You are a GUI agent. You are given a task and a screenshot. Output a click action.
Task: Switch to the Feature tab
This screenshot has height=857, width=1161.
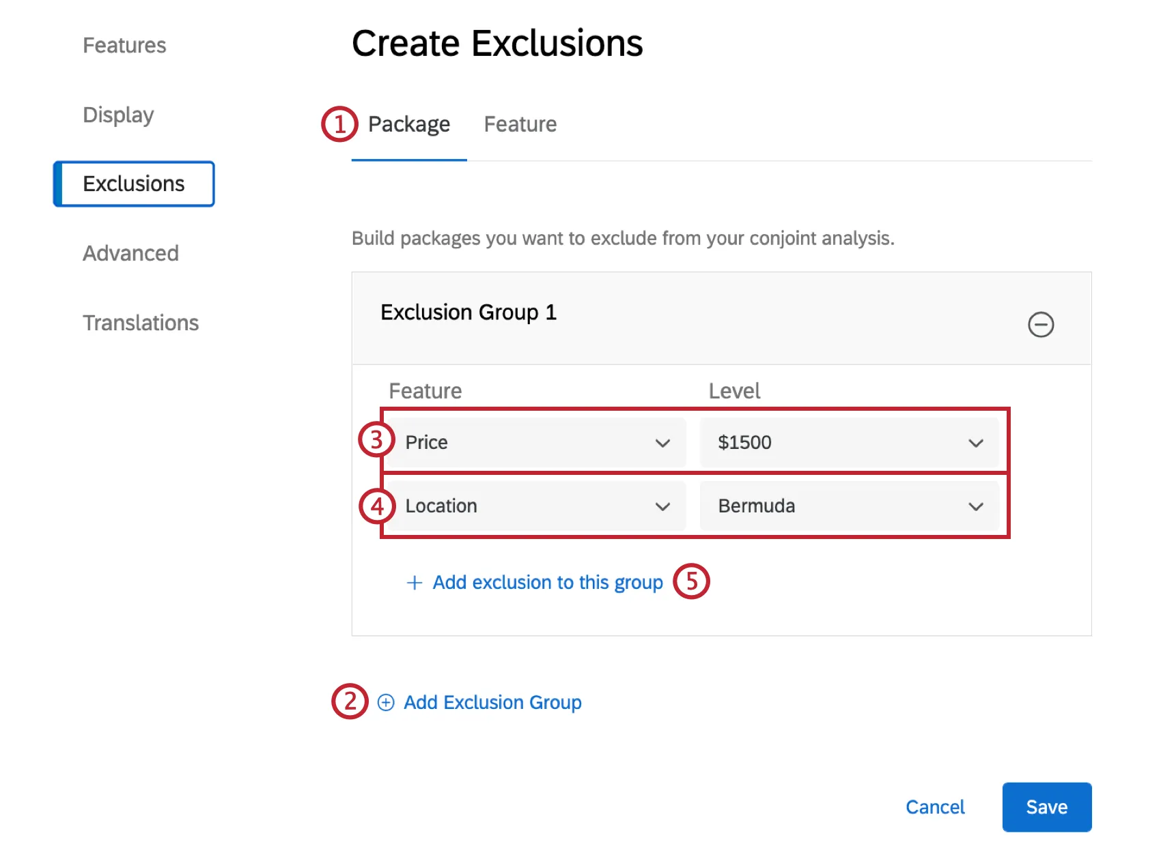point(520,124)
